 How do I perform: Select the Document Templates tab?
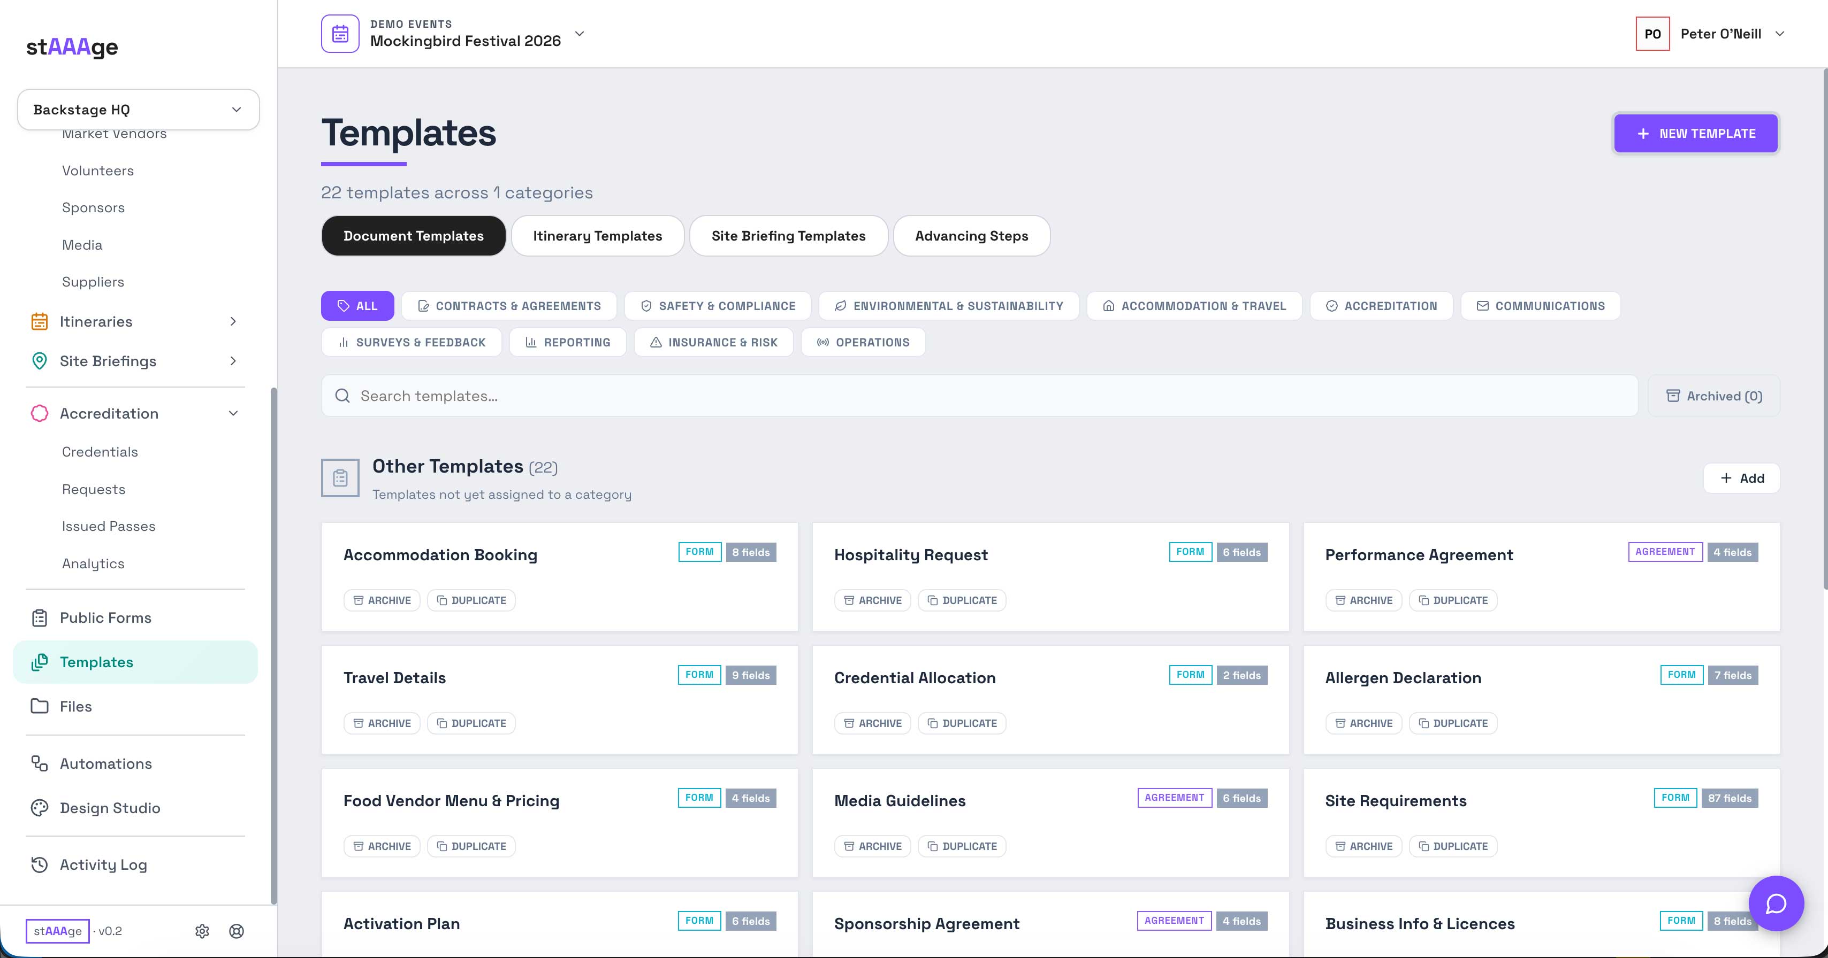[414, 236]
